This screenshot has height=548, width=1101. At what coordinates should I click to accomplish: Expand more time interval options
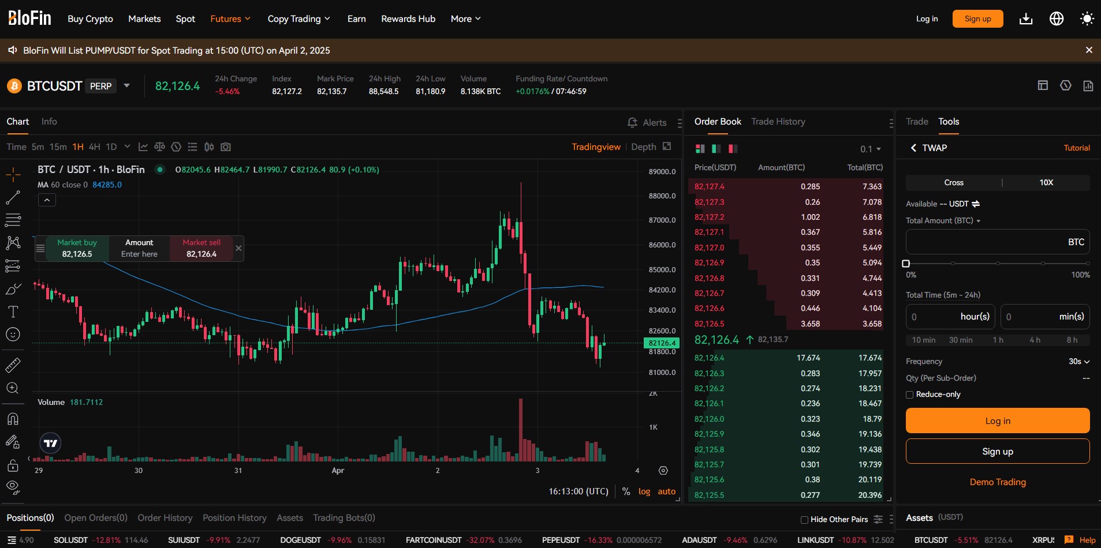point(127,147)
